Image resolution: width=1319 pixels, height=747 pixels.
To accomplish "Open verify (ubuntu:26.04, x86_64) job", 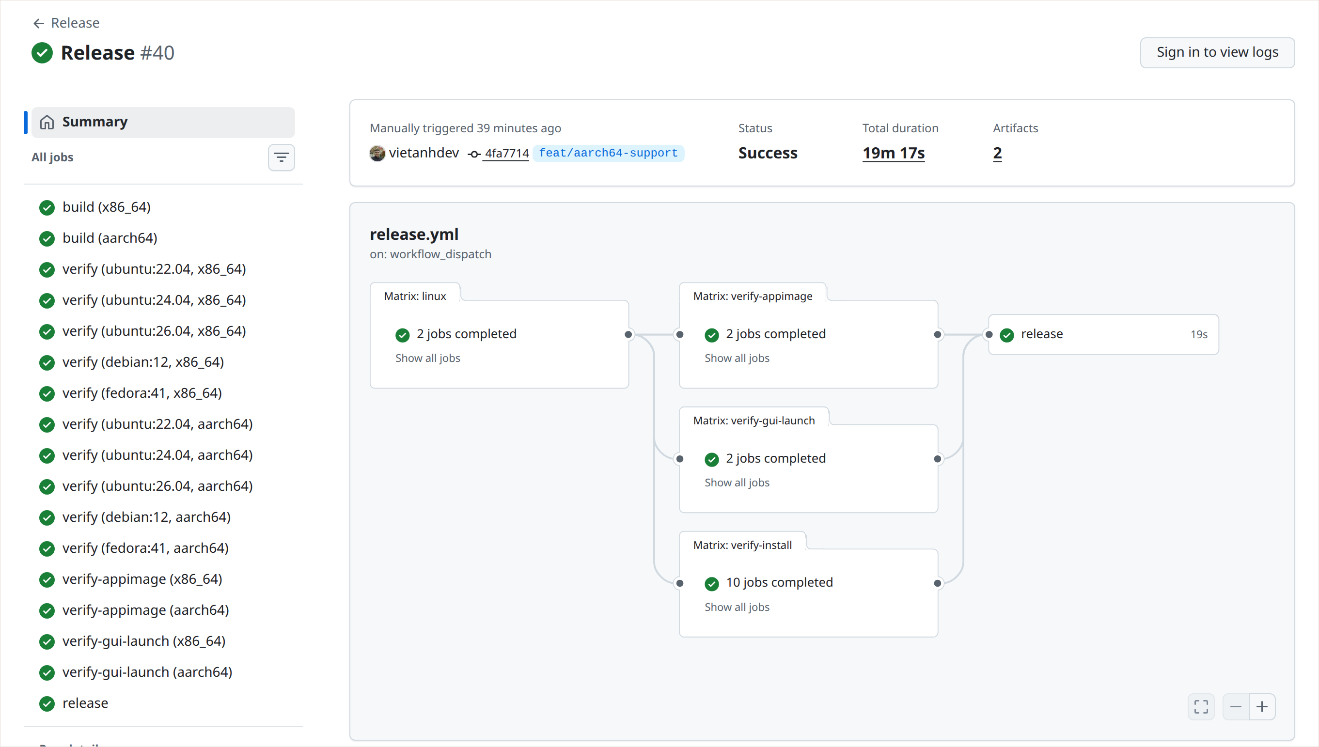I will pos(163,331).
